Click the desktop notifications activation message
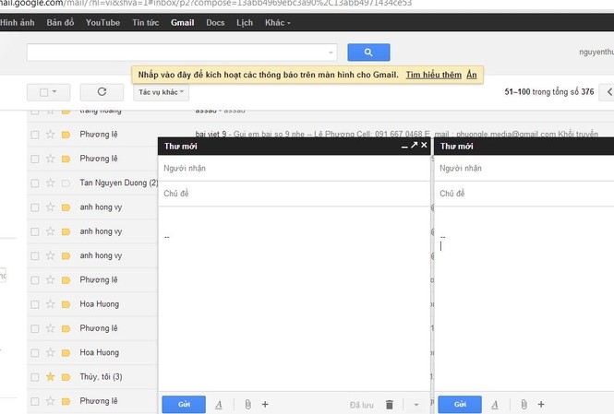 point(268,75)
